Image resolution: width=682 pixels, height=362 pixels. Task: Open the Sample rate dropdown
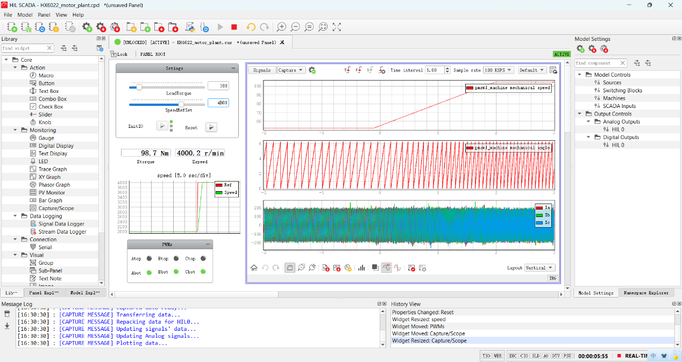(x=499, y=70)
